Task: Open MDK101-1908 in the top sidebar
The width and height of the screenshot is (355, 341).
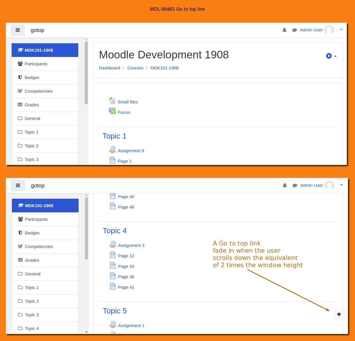Action: pos(45,50)
